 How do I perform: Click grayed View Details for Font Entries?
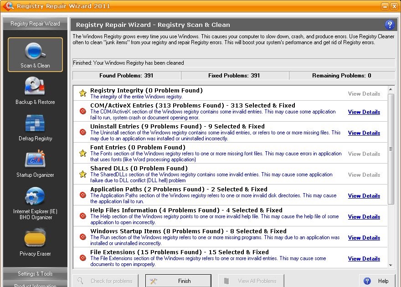click(364, 154)
